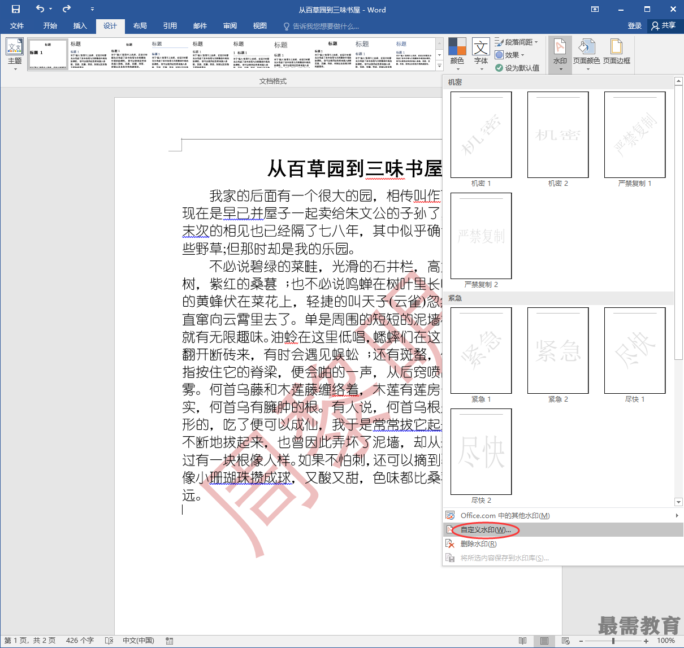Switch to the Insert (插入) tab
The height and width of the screenshot is (648, 684).
coord(80,26)
